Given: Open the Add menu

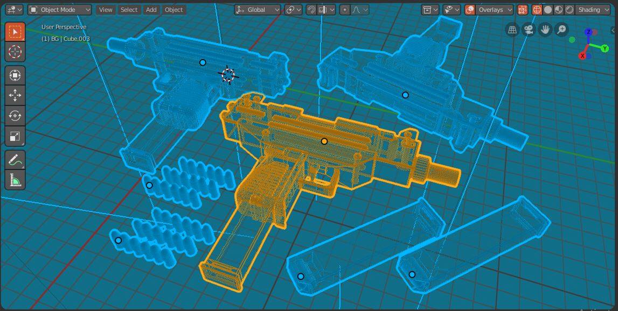Looking at the screenshot, I should [x=151, y=10].
